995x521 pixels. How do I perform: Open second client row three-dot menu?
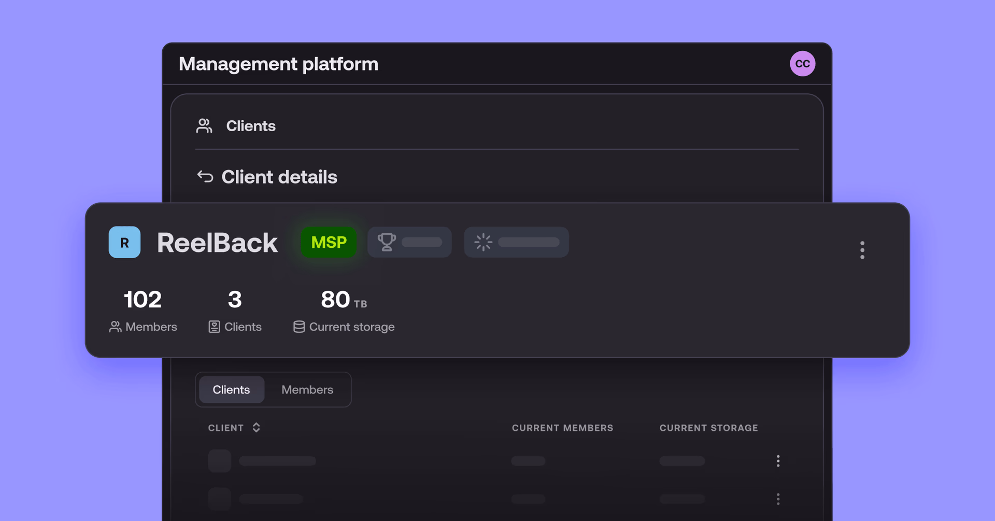pos(778,499)
